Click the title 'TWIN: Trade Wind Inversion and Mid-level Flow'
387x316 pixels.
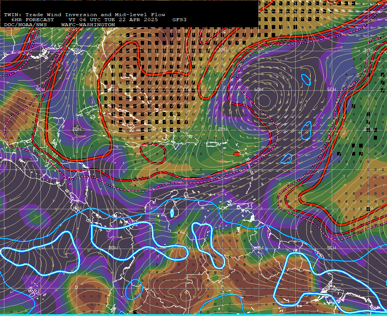point(85,15)
